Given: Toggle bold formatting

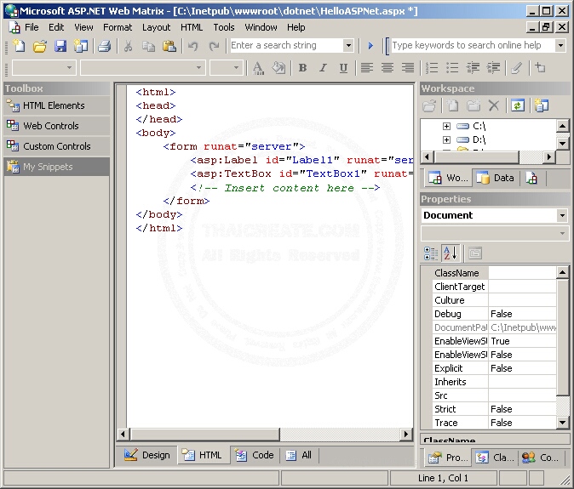Looking at the screenshot, I should click(302, 68).
